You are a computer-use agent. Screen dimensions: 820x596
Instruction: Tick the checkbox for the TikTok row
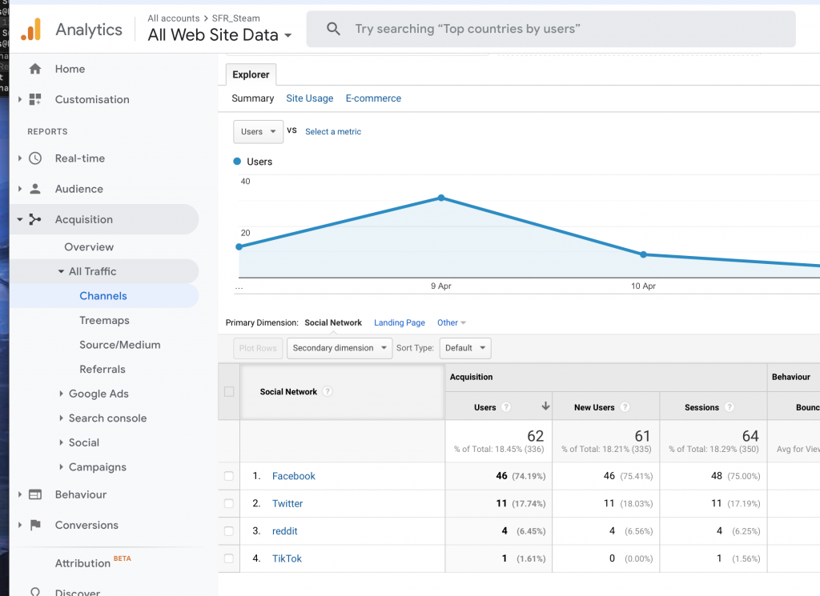click(x=229, y=558)
